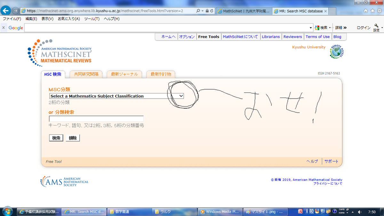Image resolution: width=384 pixels, height=216 pixels.
Task: Open Windows Media Player taskbar item
Action: pos(220,212)
